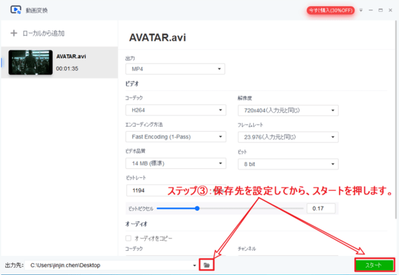This screenshot has width=399, height=275.
Task: Expand the 出力 MP4 format dropdown
Action: [x=175, y=69]
